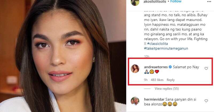Open hermievidar avatar thumbnail

135,101
